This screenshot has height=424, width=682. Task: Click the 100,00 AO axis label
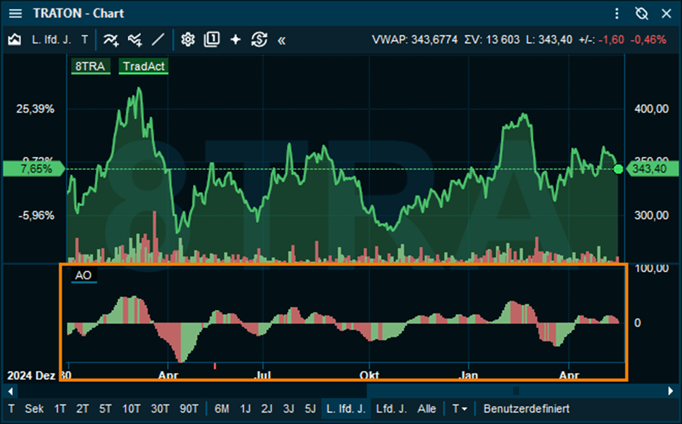pyautogui.click(x=651, y=268)
